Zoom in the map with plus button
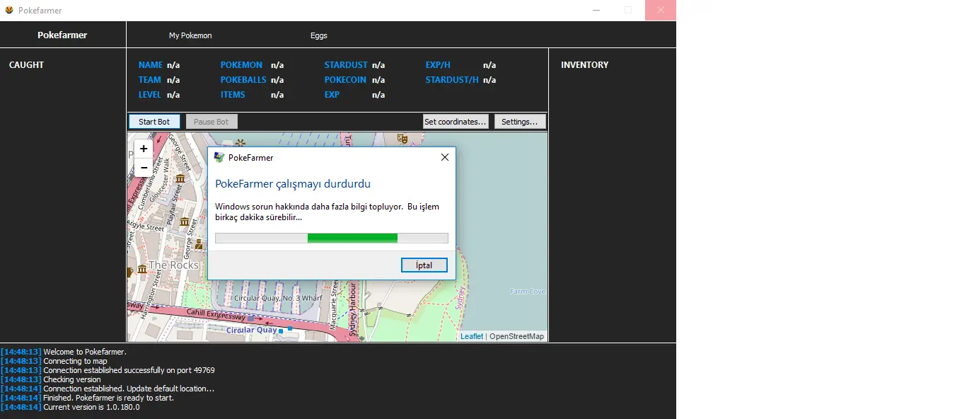 144,149
